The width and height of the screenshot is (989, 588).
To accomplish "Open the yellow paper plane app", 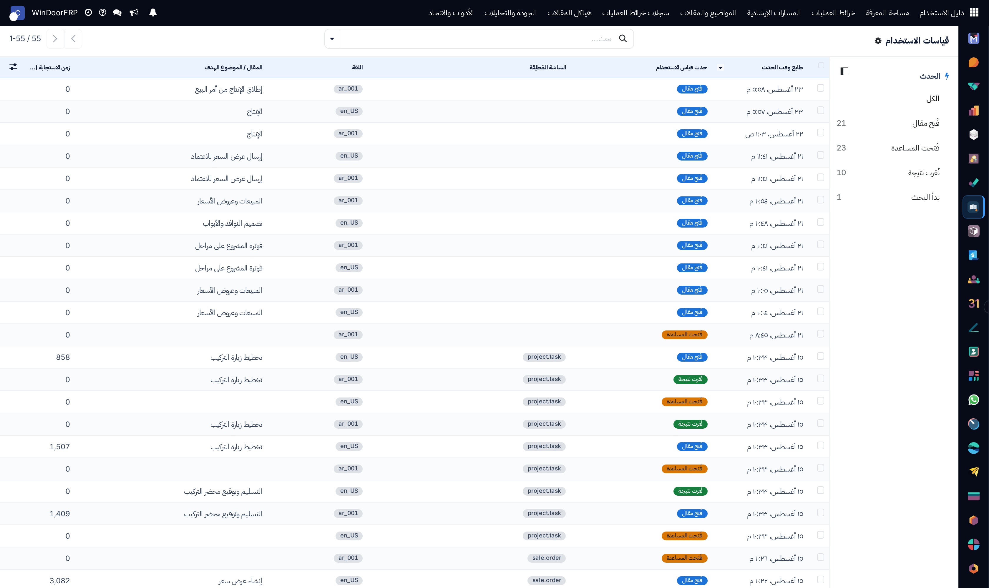I will [973, 472].
